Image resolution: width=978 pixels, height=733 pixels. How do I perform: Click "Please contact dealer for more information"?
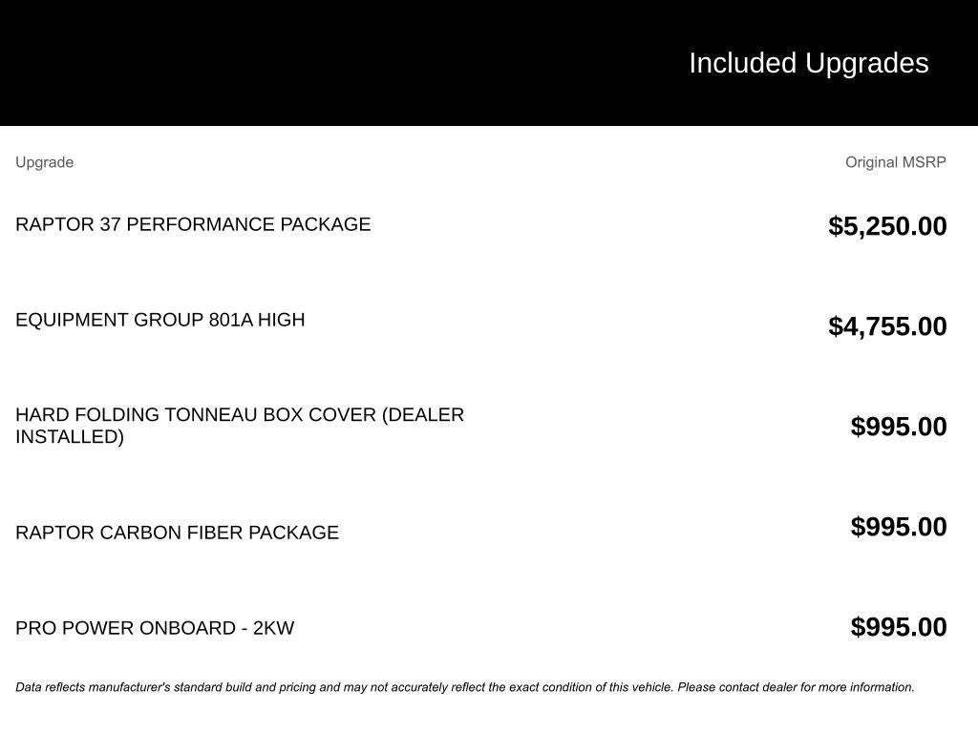pyautogui.click(x=796, y=687)
